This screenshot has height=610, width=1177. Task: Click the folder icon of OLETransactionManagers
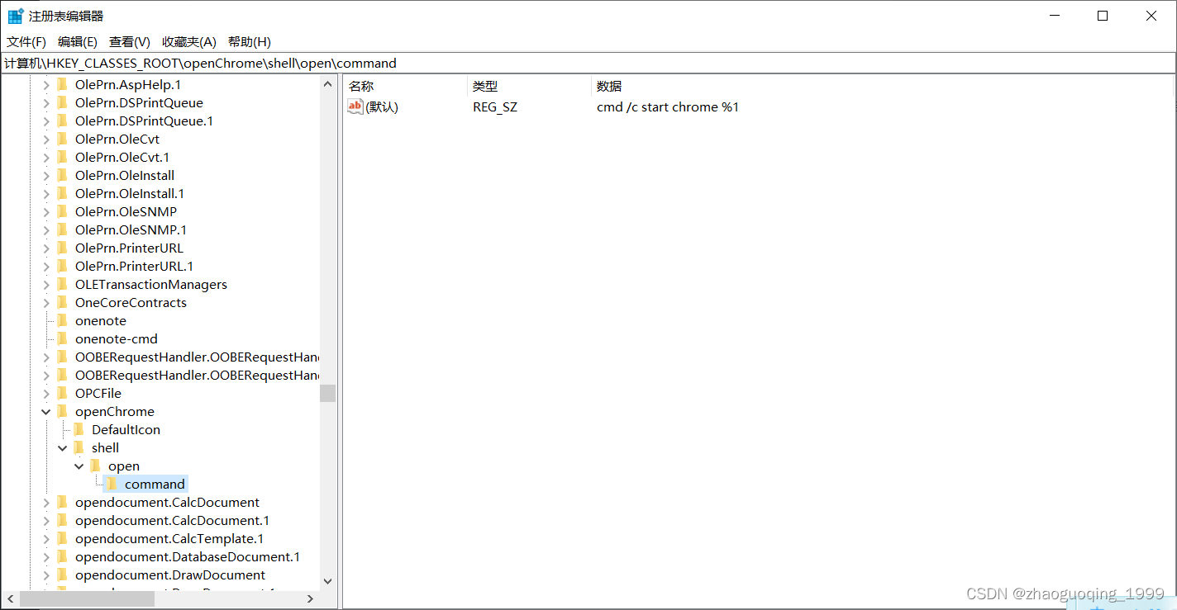click(62, 284)
